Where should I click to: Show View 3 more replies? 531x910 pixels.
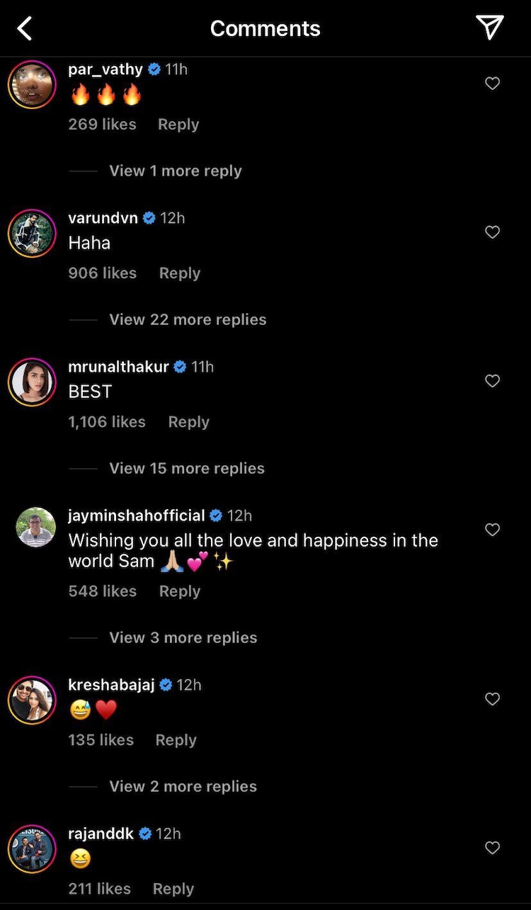pos(183,637)
